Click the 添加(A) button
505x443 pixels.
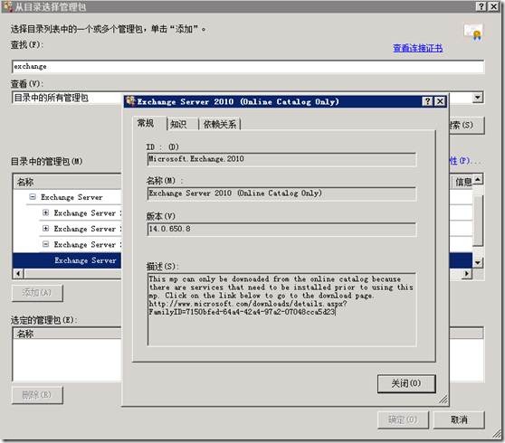point(37,293)
